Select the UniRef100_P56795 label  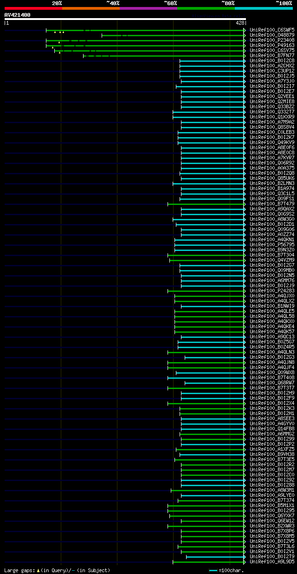click(x=272, y=244)
